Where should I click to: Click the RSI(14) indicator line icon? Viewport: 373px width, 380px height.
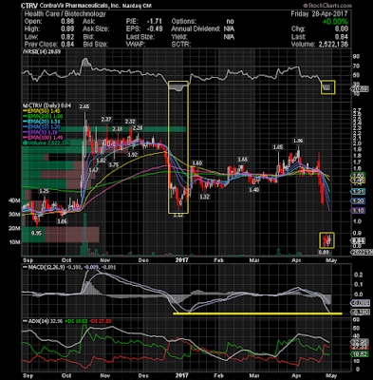click(x=24, y=51)
